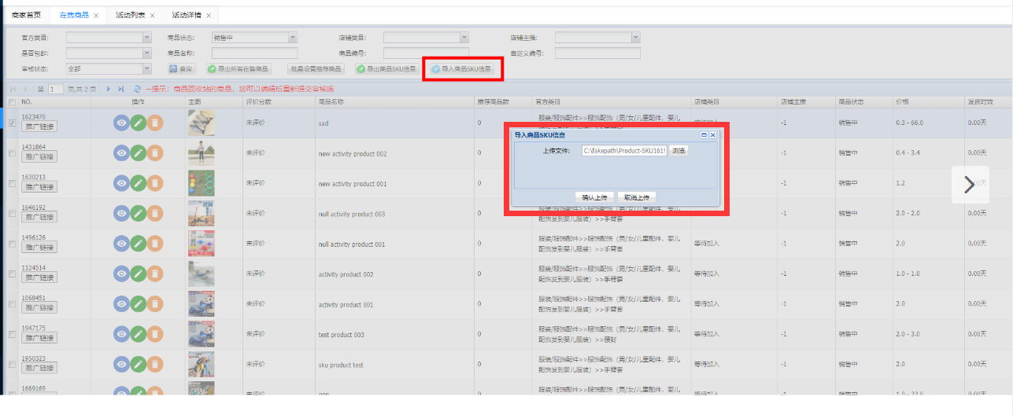This screenshot has width=1013, height=415.
Task: Click 浏览 to browse for an upload file
Action: pyautogui.click(x=678, y=150)
